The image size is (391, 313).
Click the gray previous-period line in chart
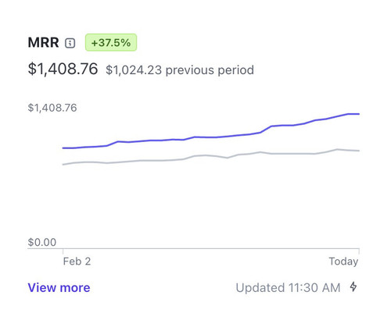[211, 156]
